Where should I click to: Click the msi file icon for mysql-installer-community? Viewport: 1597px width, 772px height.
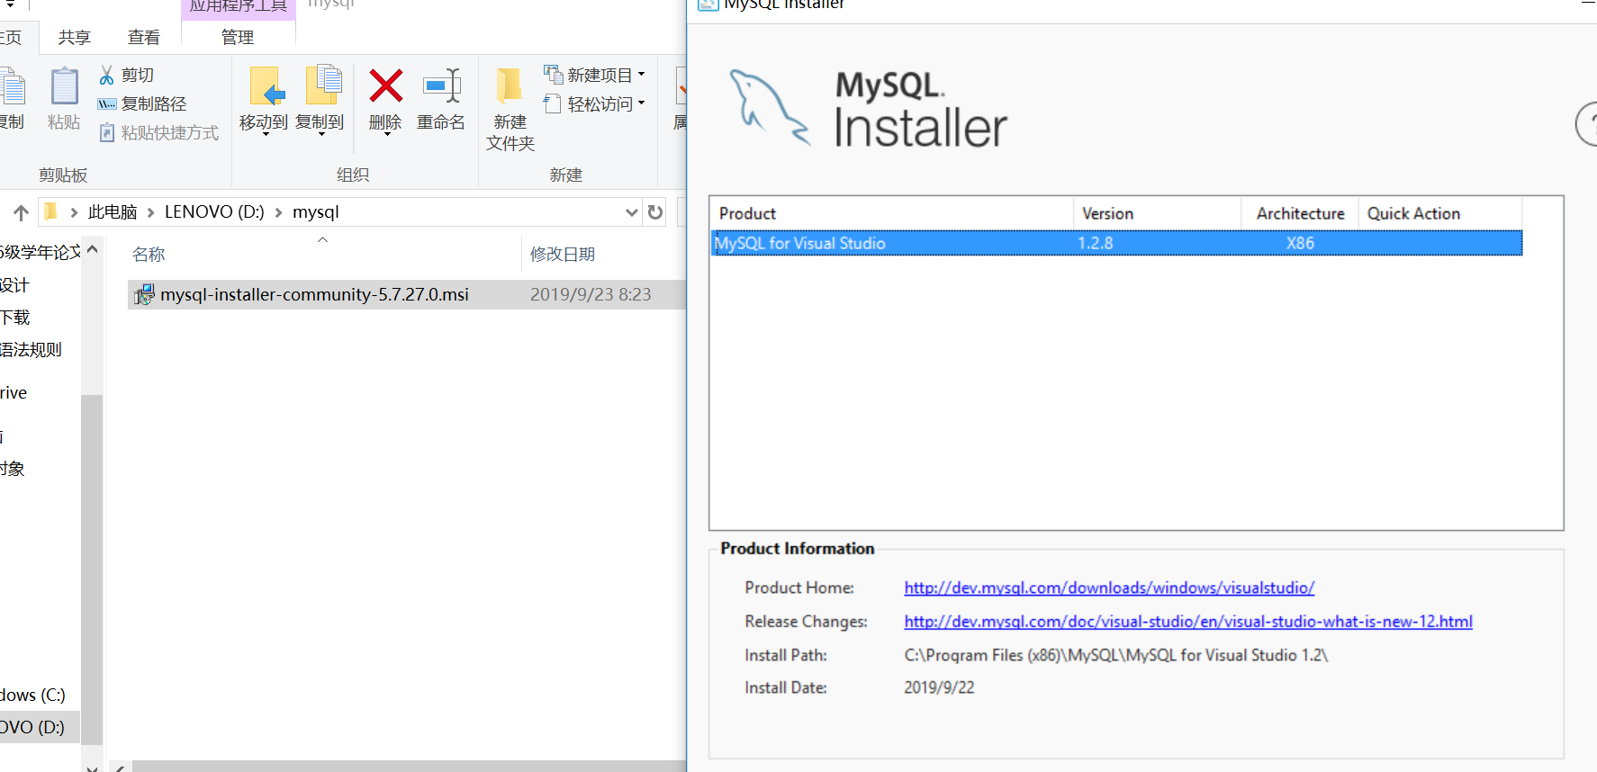[x=144, y=295]
